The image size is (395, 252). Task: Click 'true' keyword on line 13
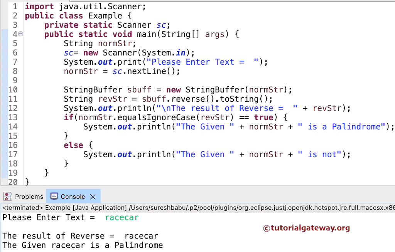click(263, 117)
